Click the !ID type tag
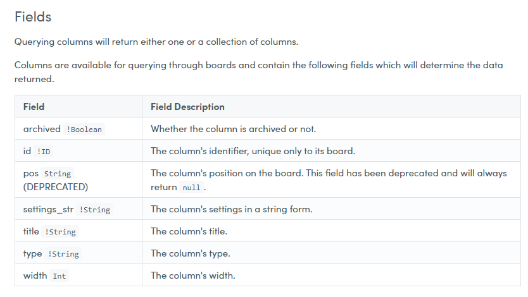Screen dimensions: 528x297 click(44, 152)
